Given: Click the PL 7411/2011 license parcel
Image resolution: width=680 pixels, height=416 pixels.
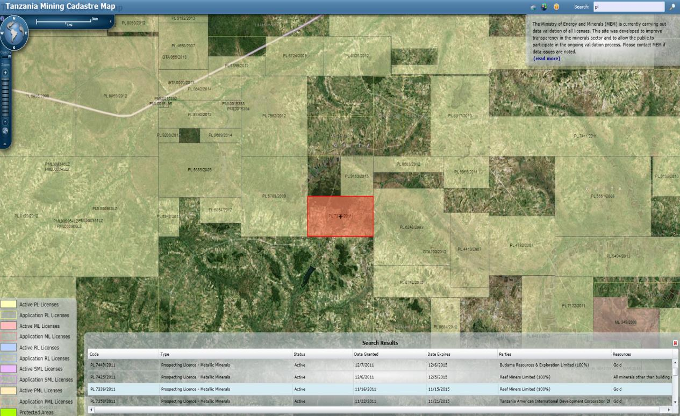Looking at the screenshot, I should pos(585,136).
